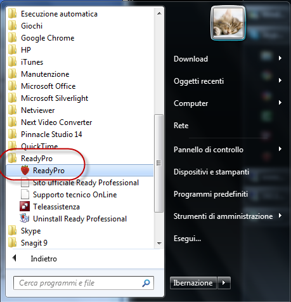
Task: Collapse the ReadyPro folder
Action: click(x=37, y=158)
